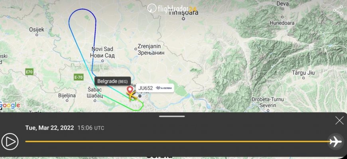Viewport: 347px width, 159px height.
Task: Select Zrenjanin city marker
Action: [136, 49]
